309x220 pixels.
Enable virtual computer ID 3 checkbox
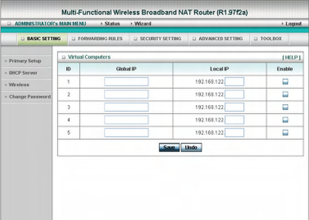285,107
